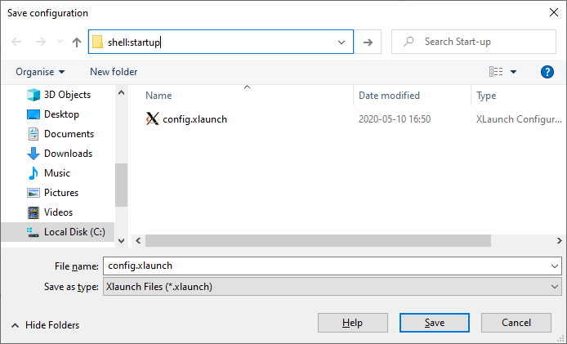Click the Save button

(435, 323)
